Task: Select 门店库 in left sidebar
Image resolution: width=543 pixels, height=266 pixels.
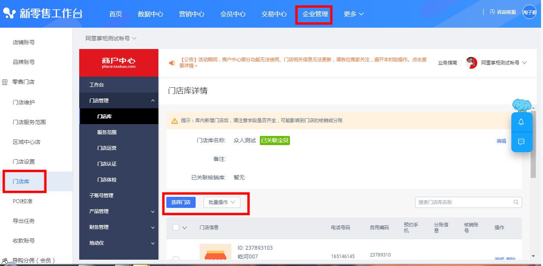Action: [x=21, y=181]
